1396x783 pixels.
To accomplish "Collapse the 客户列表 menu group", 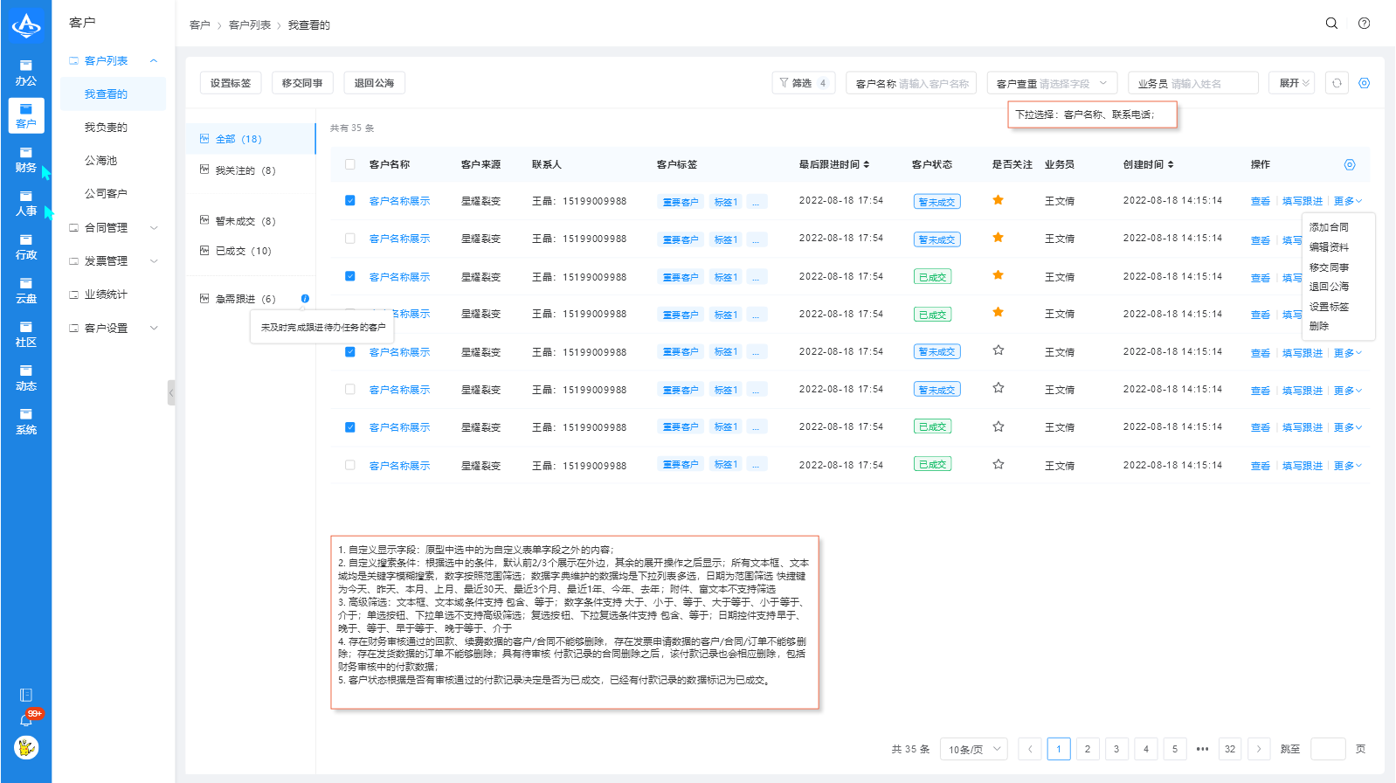I will tap(154, 61).
